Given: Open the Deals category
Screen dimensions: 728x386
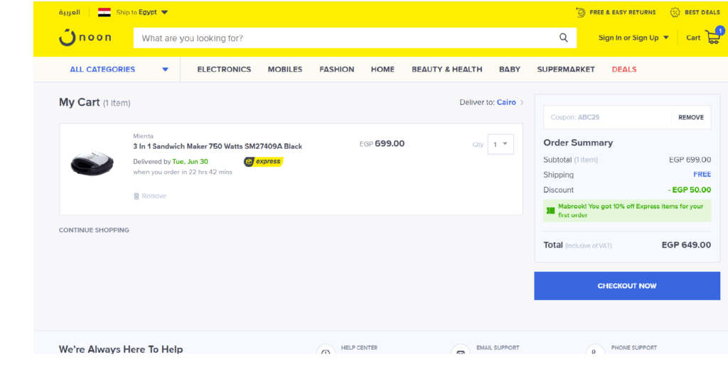Looking at the screenshot, I should click(624, 70).
